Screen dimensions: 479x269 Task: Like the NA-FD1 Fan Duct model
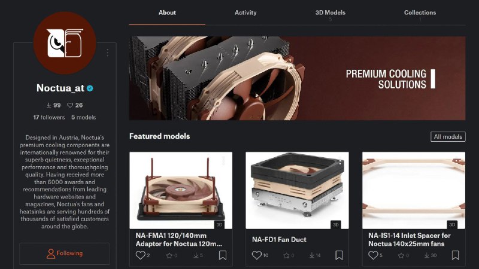[x=257, y=255]
